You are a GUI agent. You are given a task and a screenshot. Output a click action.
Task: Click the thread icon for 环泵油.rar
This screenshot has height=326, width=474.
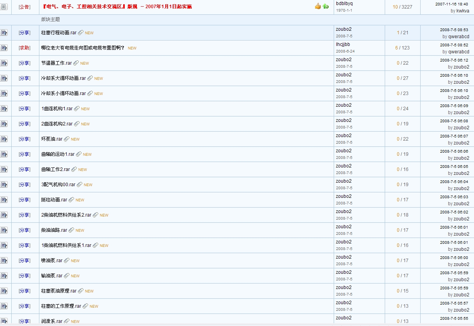(x=4, y=139)
